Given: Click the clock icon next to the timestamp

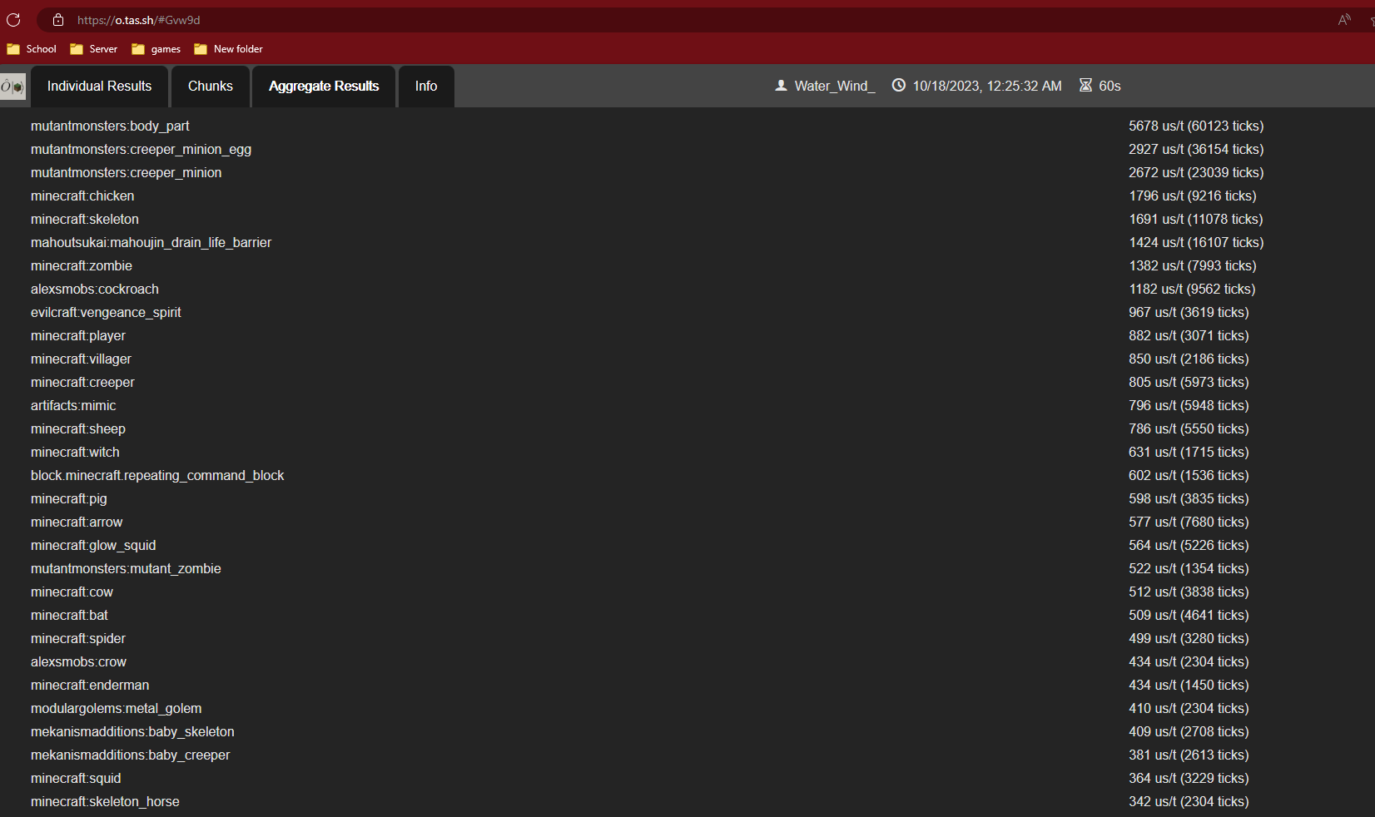Looking at the screenshot, I should click(x=898, y=85).
